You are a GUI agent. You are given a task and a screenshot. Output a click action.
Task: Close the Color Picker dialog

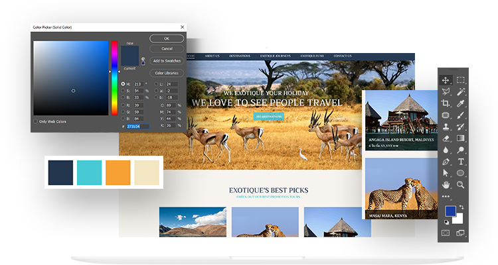tap(183, 27)
